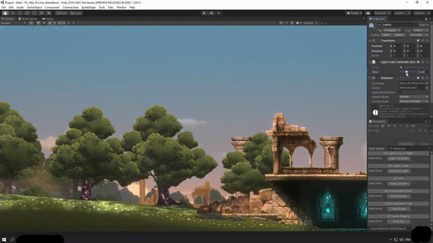Toggle Lights object active checkbox
The width and height of the screenshot is (433, 243).
(379, 25)
